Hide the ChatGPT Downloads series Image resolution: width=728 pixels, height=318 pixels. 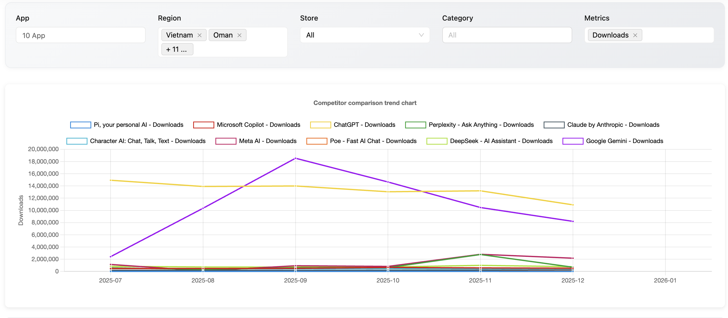[320, 125]
